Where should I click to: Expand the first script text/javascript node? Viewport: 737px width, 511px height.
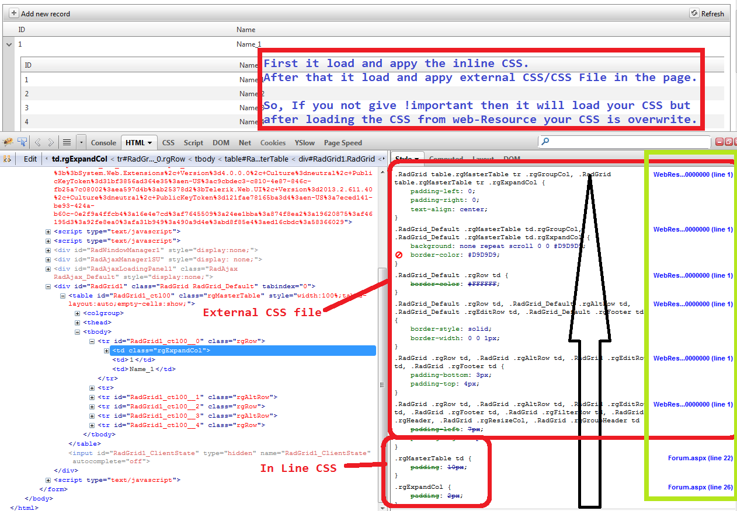[x=48, y=232]
